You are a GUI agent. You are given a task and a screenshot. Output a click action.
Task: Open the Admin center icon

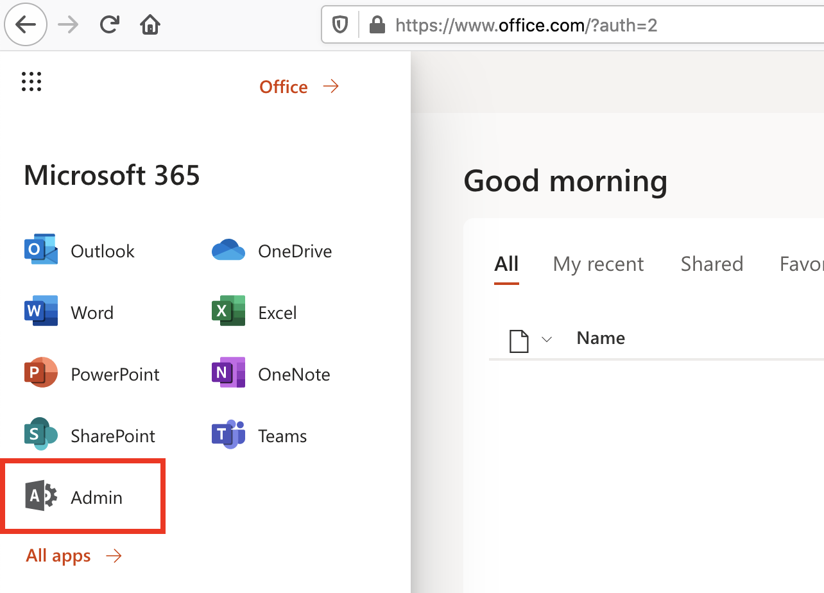pos(41,497)
